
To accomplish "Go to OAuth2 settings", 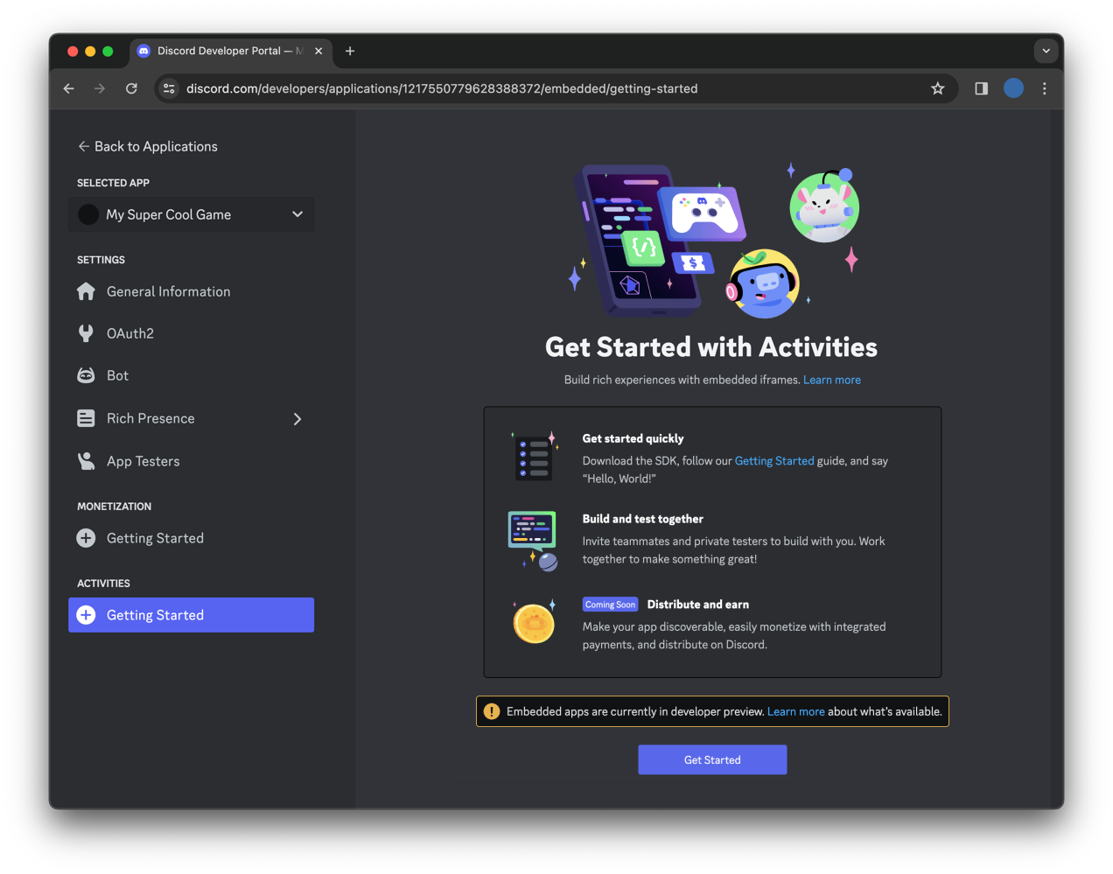I will 191,333.
